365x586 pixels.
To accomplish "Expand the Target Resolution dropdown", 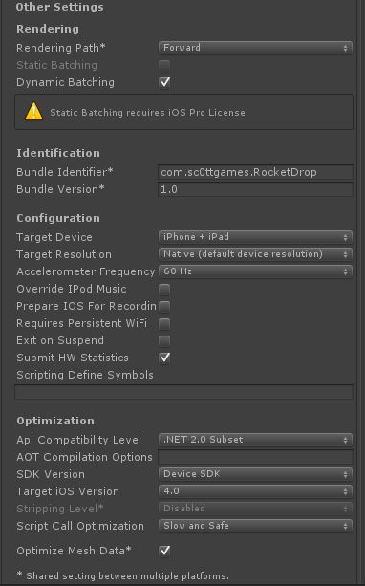I will coord(255,254).
